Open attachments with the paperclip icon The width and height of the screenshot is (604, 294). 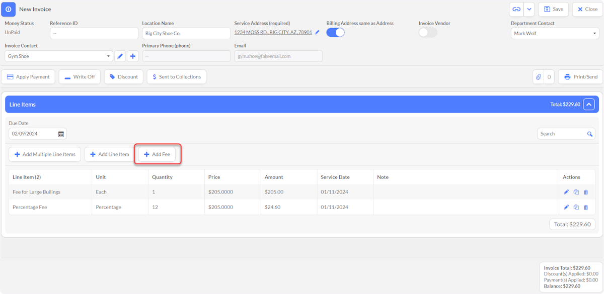[x=539, y=77]
